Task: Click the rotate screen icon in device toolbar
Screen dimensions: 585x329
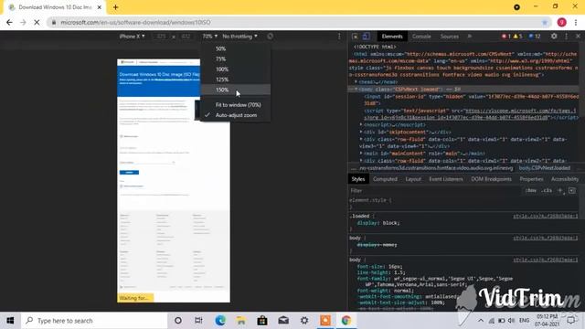Action: [x=271, y=37]
